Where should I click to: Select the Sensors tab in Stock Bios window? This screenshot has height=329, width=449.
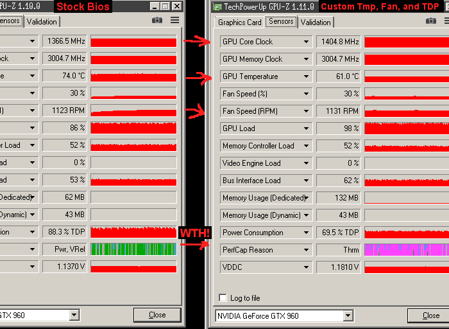pos(11,21)
